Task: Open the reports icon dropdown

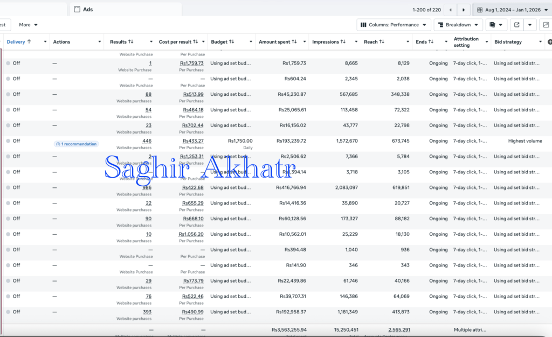Action: [x=496, y=25]
